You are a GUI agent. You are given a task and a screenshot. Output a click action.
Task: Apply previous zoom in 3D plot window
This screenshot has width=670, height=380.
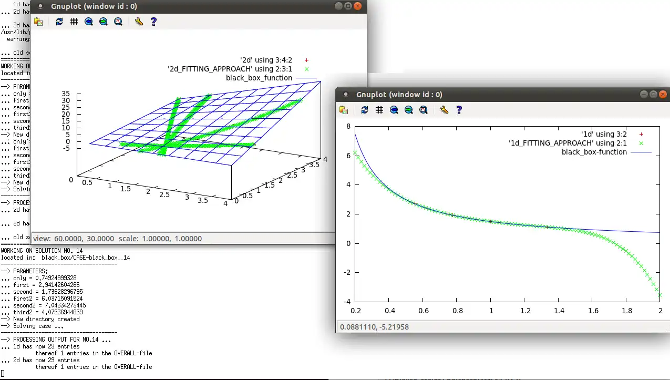click(x=89, y=22)
